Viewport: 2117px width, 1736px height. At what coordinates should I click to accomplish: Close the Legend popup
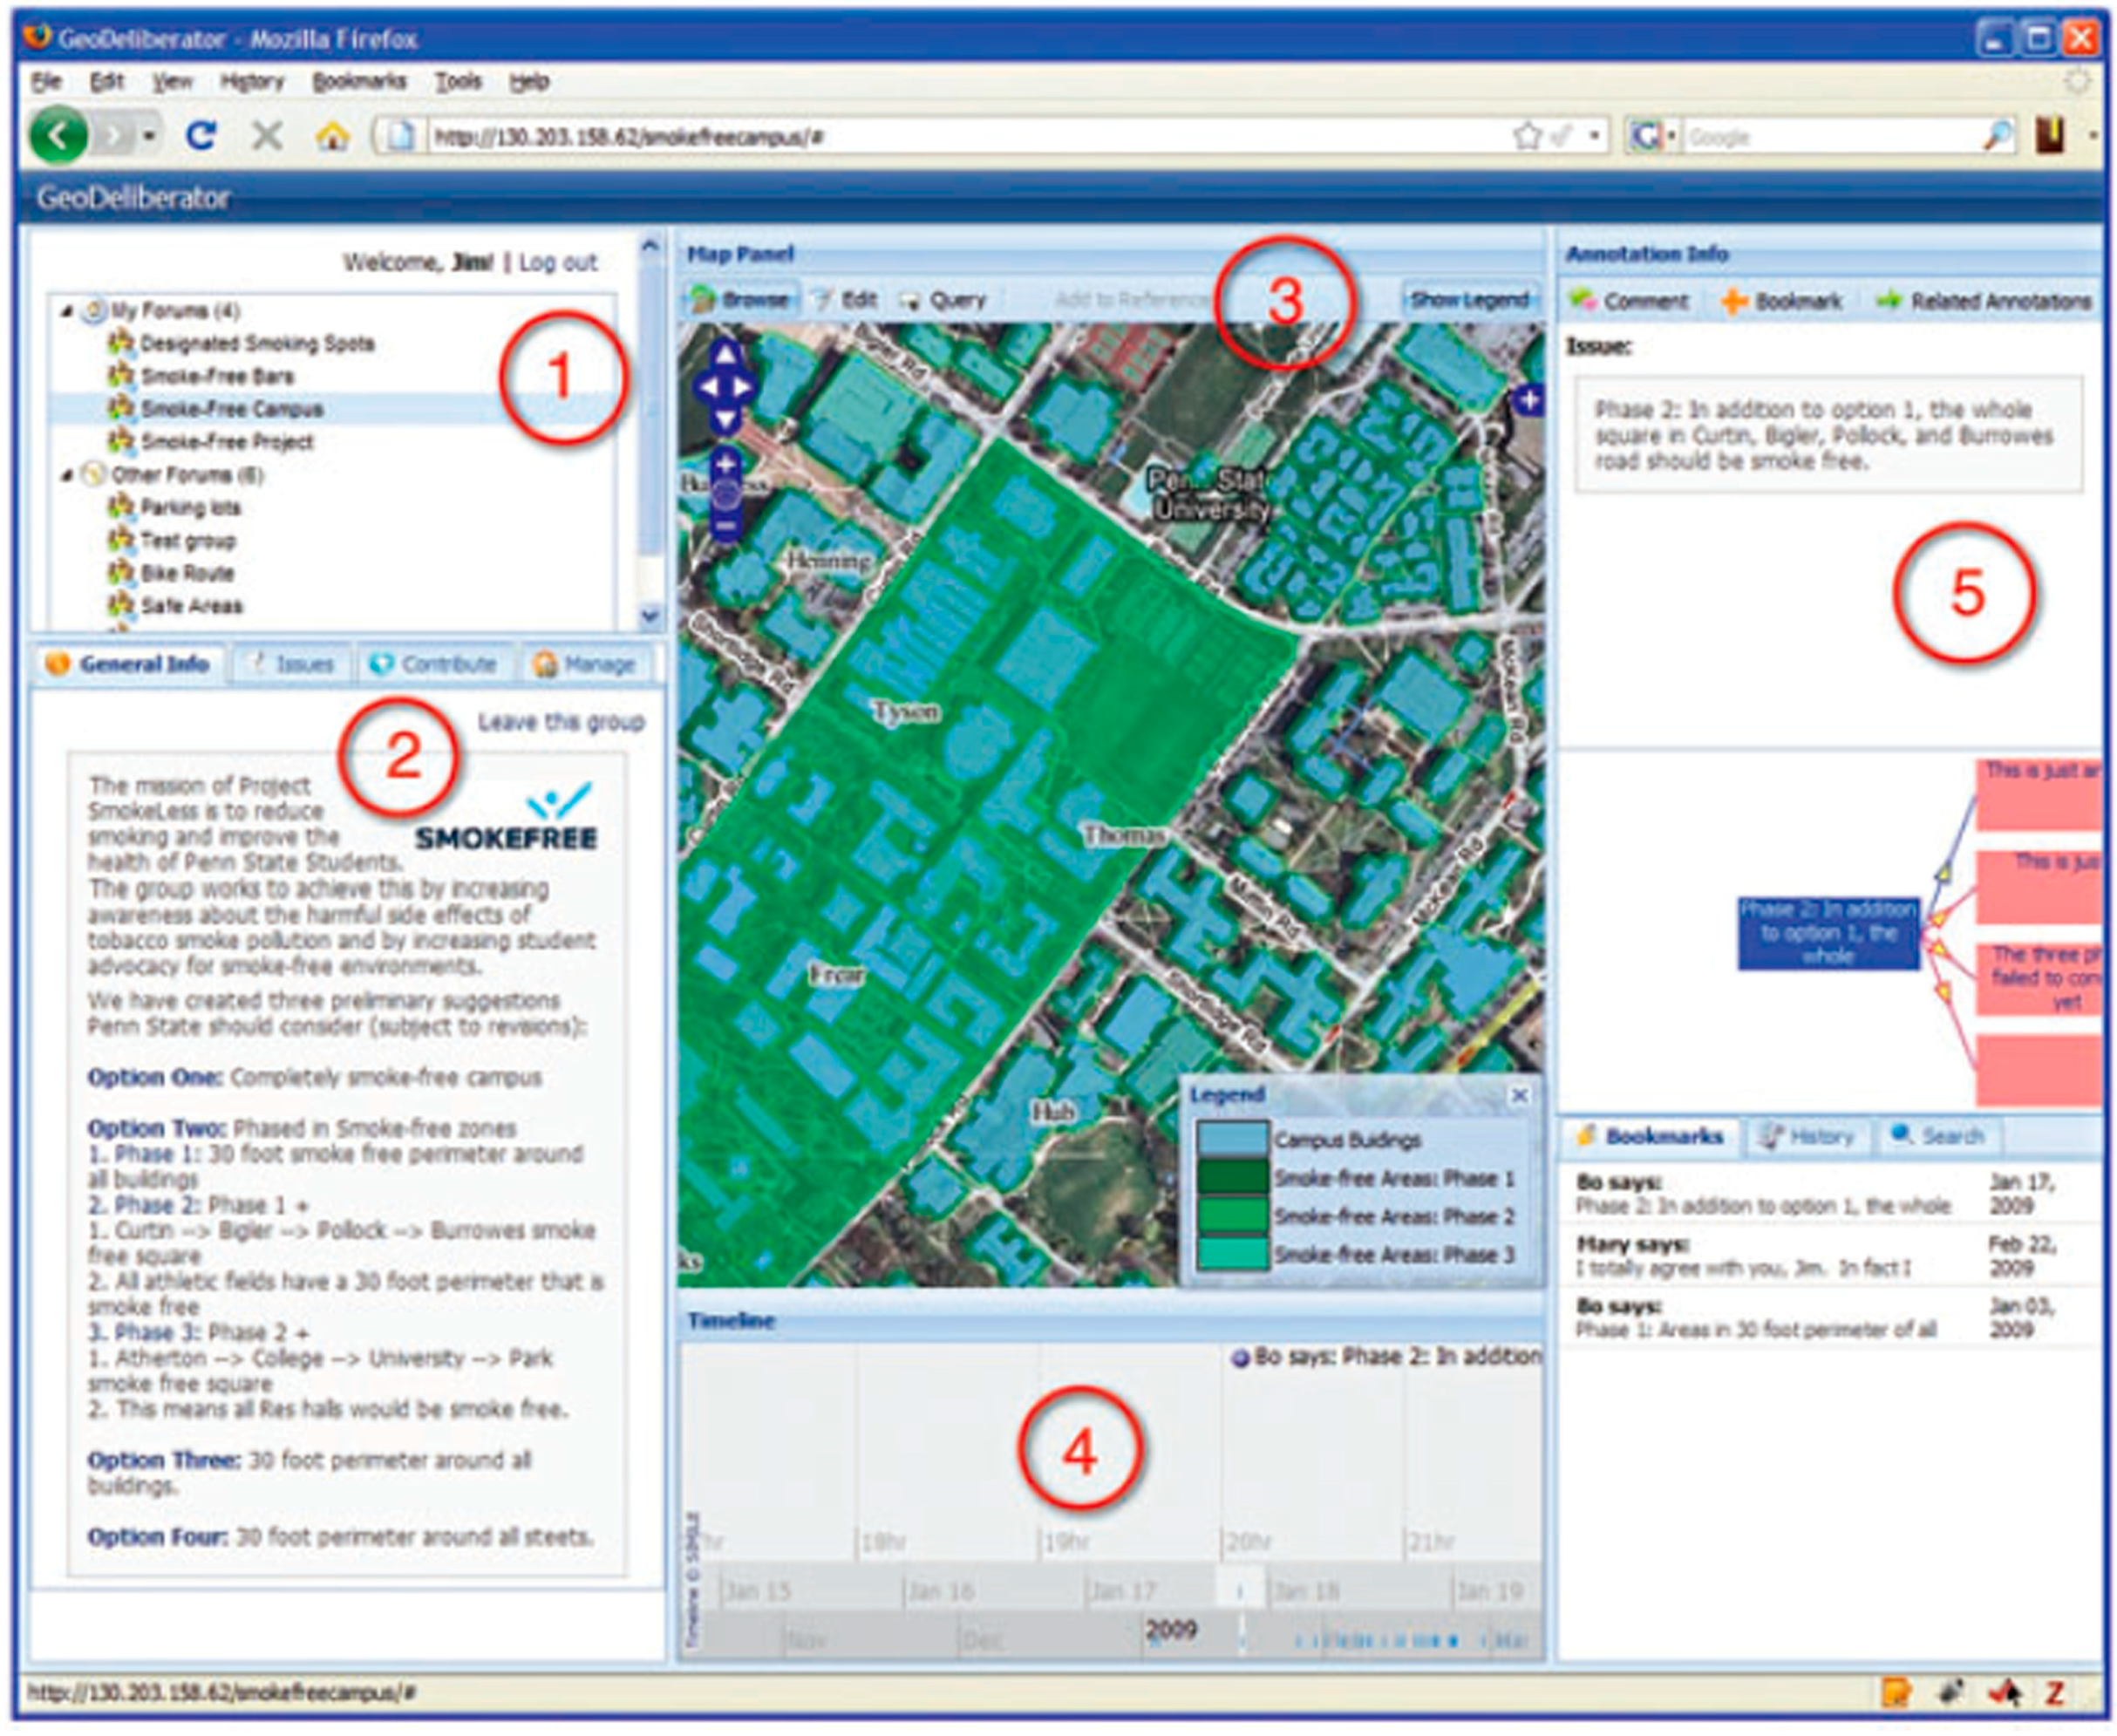click(1519, 1095)
